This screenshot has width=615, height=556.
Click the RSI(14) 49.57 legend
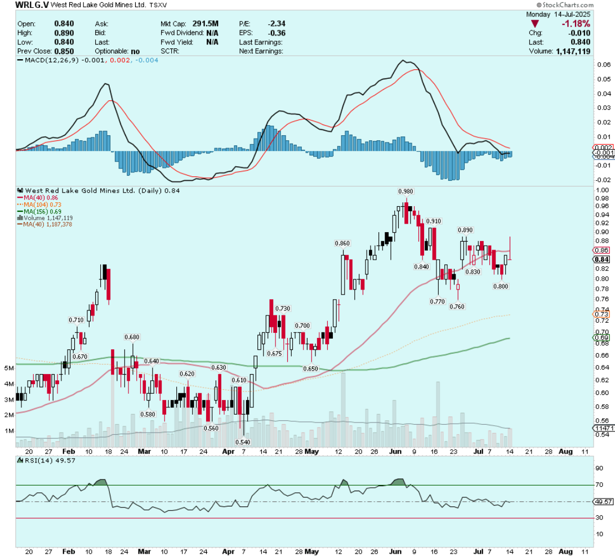click(x=46, y=461)
